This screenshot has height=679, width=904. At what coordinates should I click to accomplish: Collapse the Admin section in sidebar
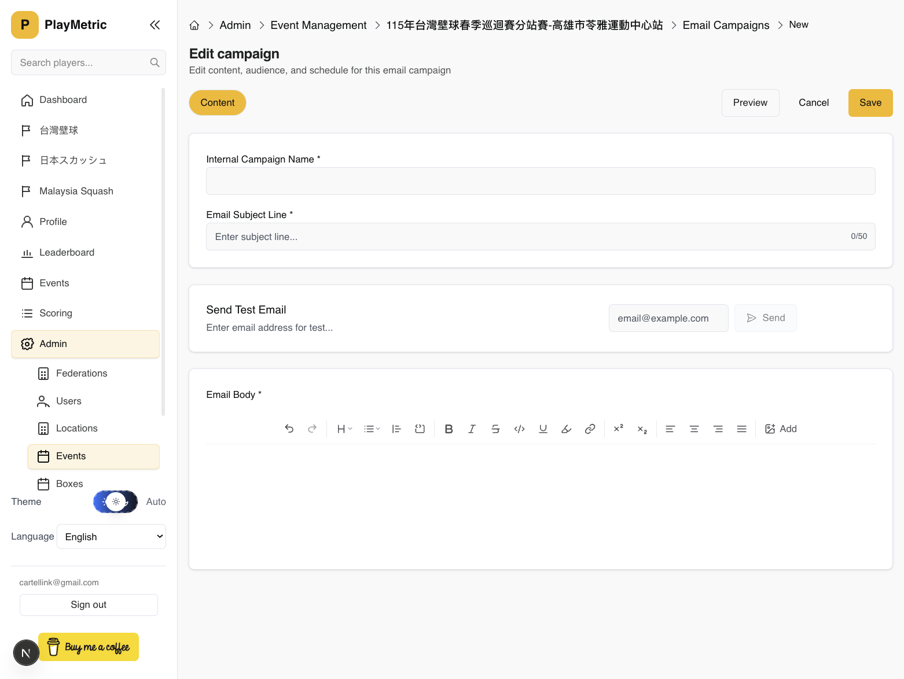[x=85, y=344]
